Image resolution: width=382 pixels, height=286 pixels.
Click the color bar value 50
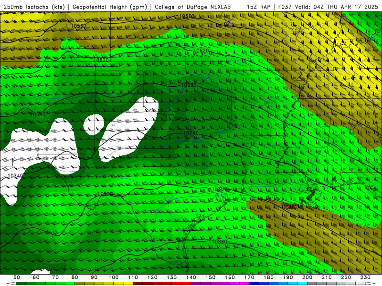pyautogui.click(x=17, y=277)
